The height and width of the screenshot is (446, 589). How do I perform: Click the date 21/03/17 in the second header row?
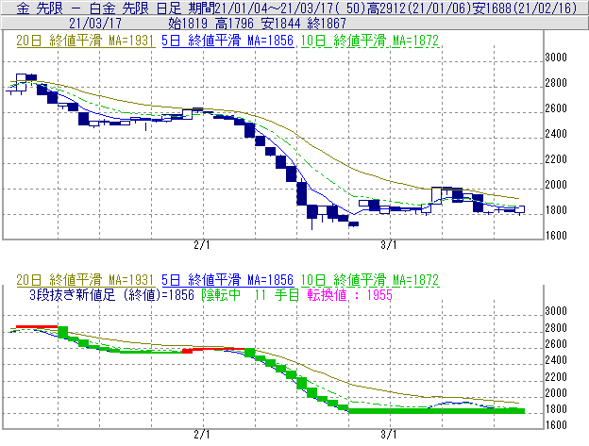(95, 24)
